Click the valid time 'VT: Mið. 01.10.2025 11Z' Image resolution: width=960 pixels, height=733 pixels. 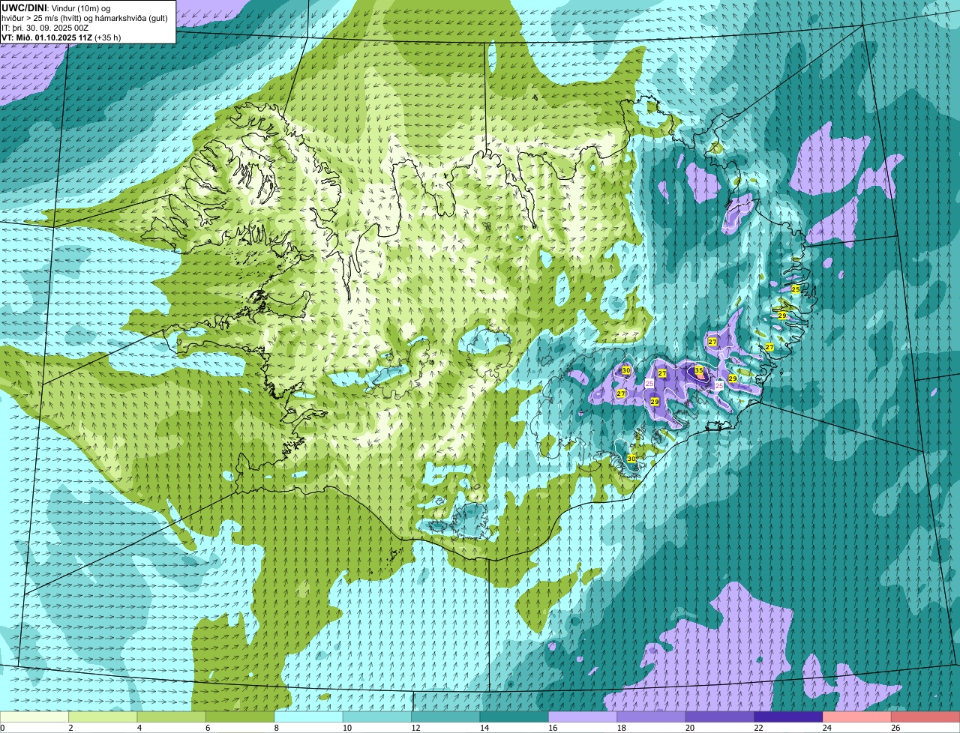46,37
